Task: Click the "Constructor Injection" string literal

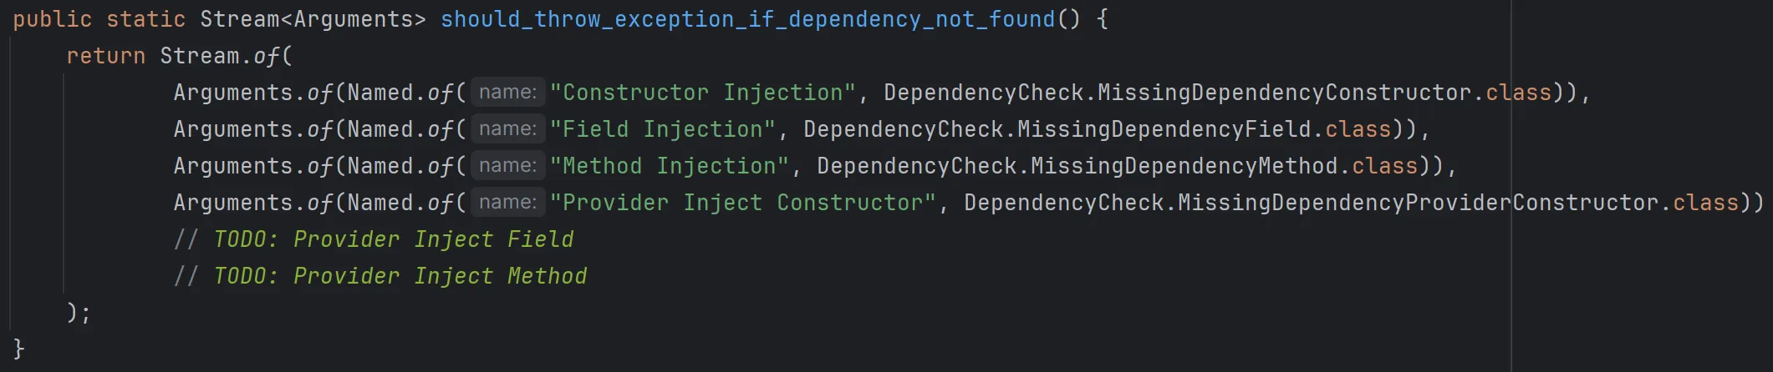Action: [x=703, y=93]
